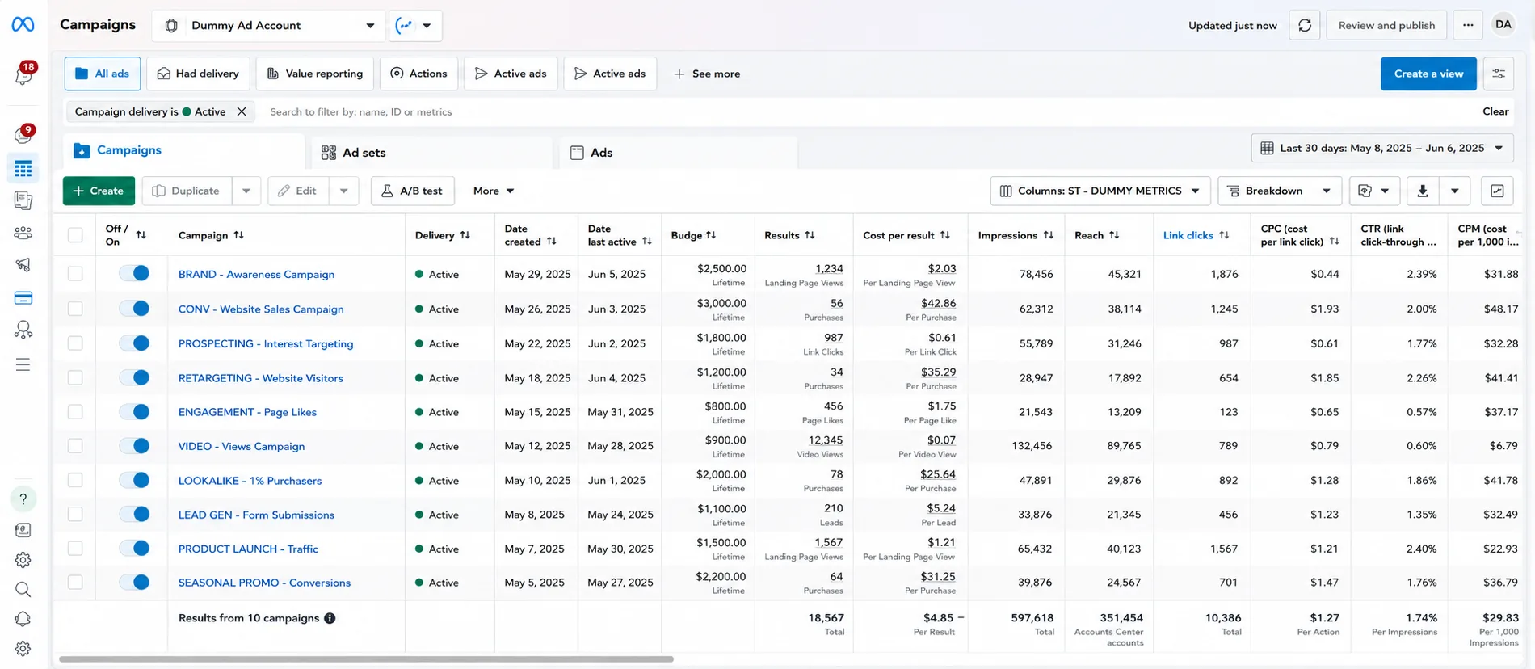The image size is (1535, 669).
Task: Open the Audiences people icon in sidebar
Action: coord(23,234)
